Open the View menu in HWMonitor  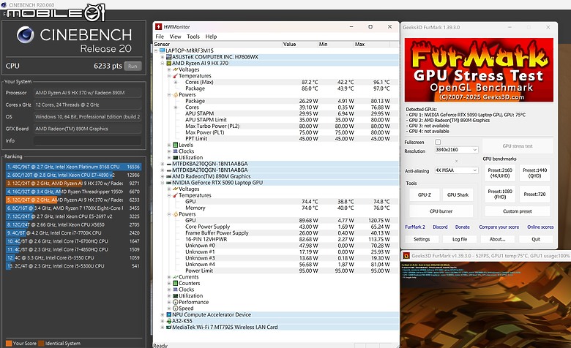pyautogui.click(x=175, y=37)
